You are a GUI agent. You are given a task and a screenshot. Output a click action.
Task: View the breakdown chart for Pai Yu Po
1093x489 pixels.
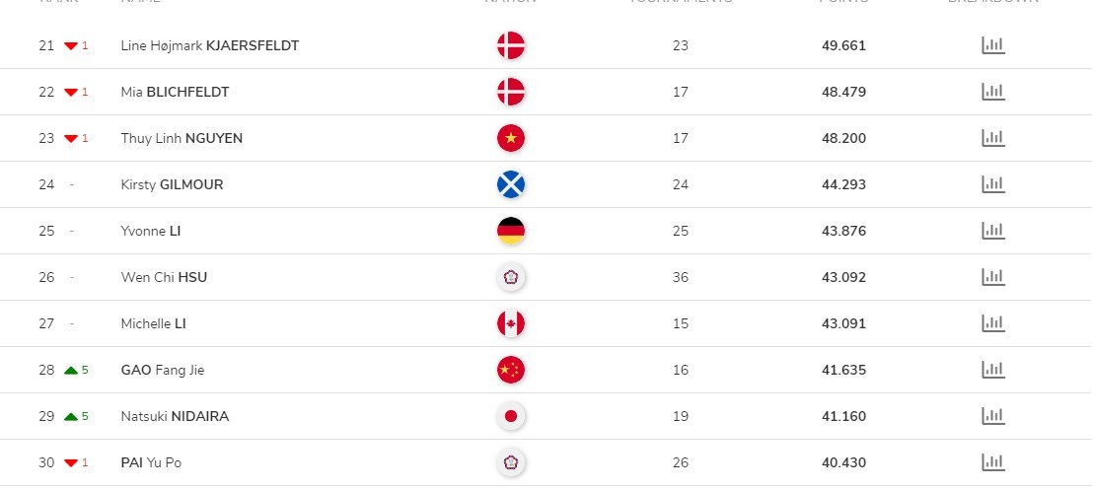click(993, 461)
